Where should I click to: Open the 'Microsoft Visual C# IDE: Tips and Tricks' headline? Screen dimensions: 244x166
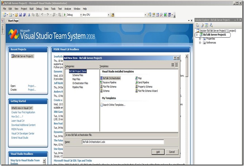73,161
